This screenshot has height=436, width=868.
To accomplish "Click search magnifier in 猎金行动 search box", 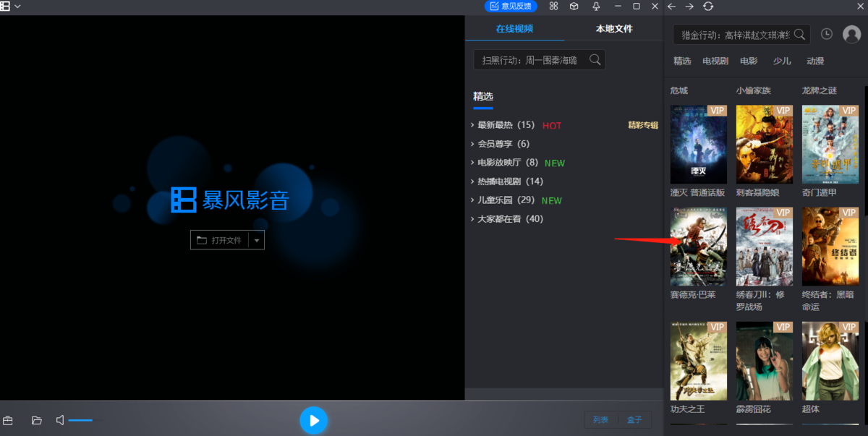I will [x=799, y=34].
